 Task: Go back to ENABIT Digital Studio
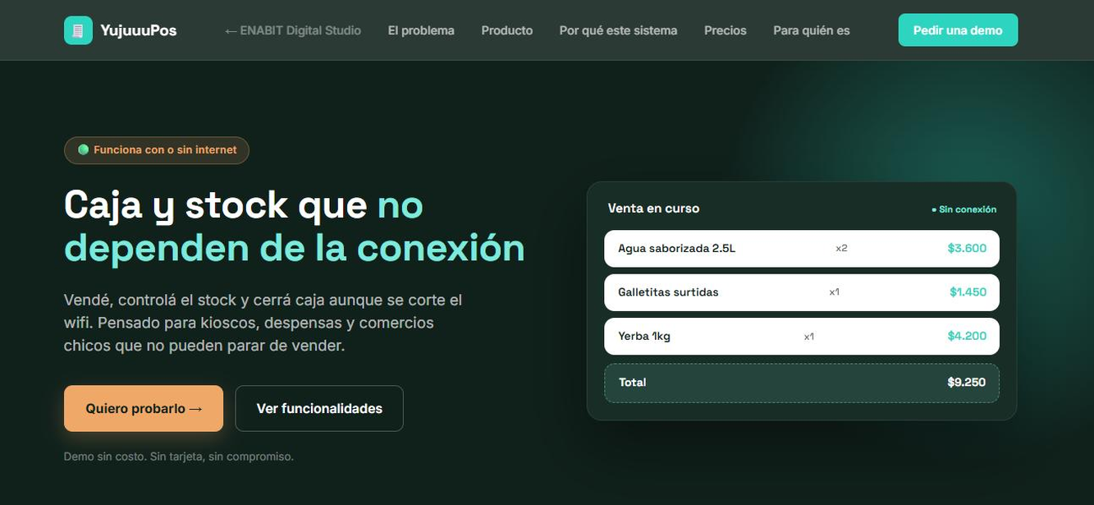coord(292,30)
